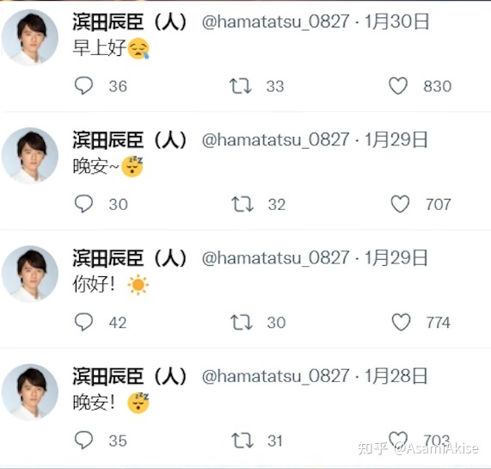Open the 1月28日 timestamp link

click(x=396, y=376)
